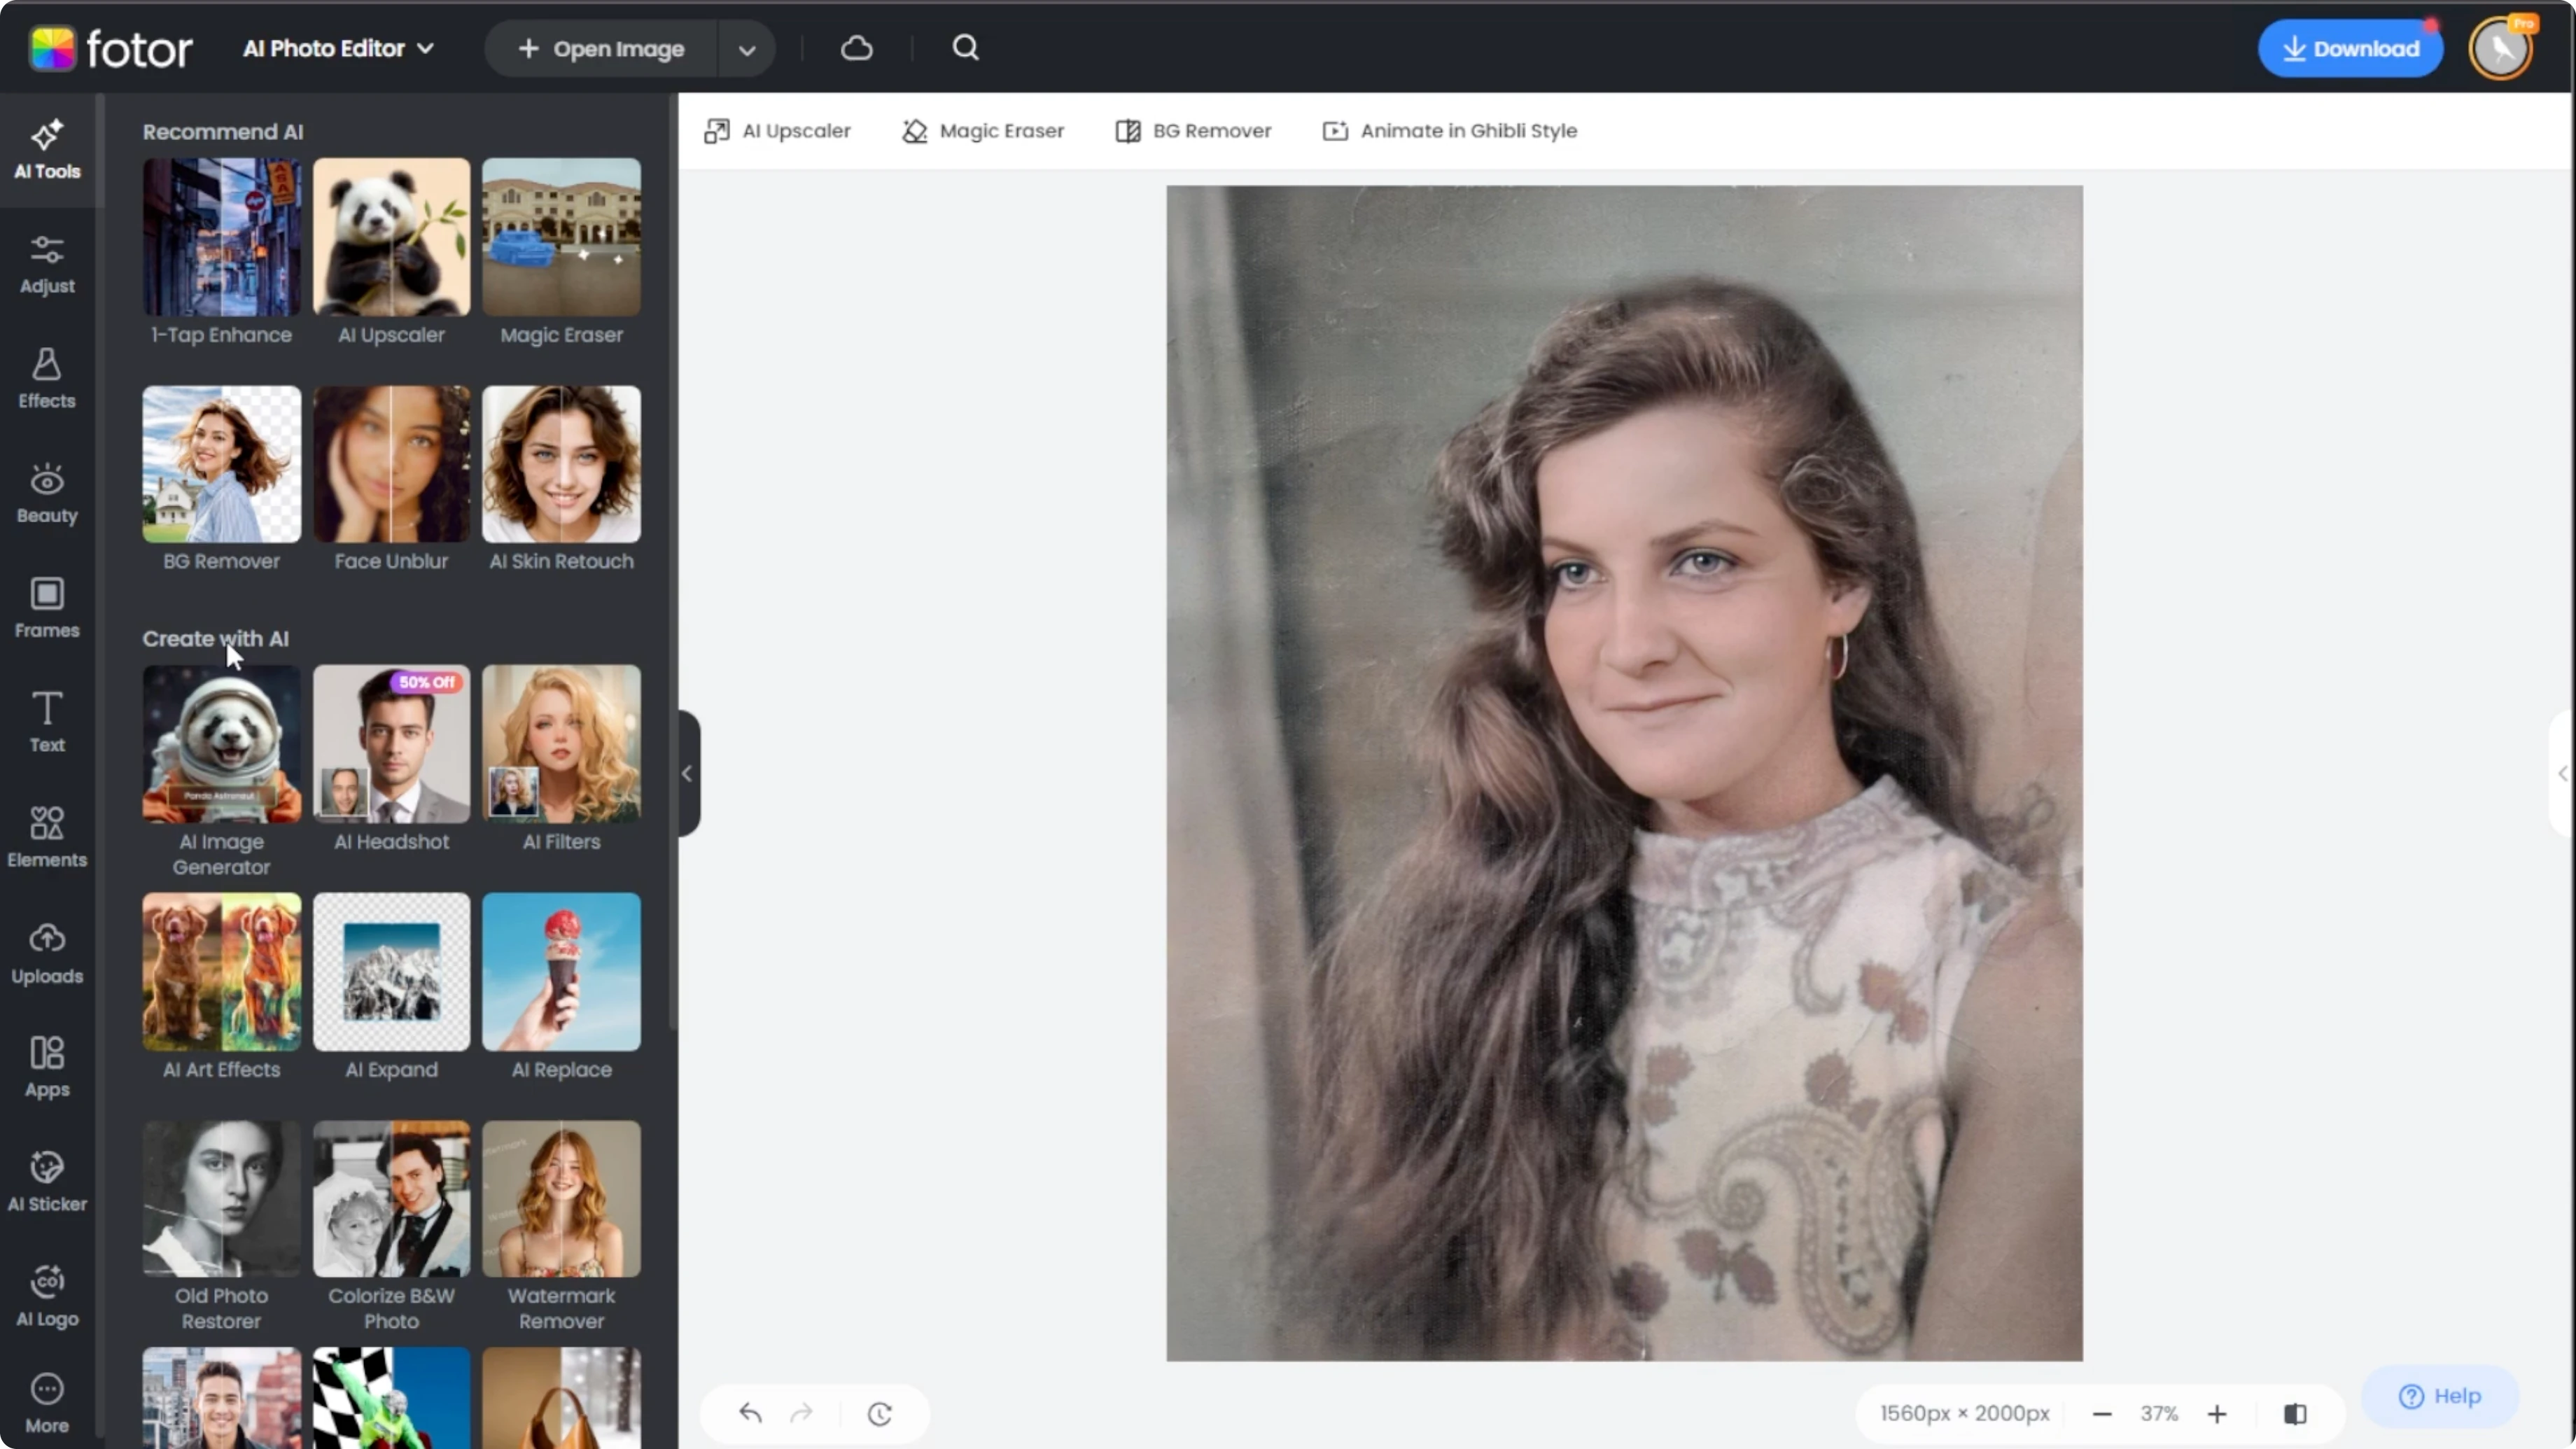
Task: Open the Adjust panel
Action: 47,265
